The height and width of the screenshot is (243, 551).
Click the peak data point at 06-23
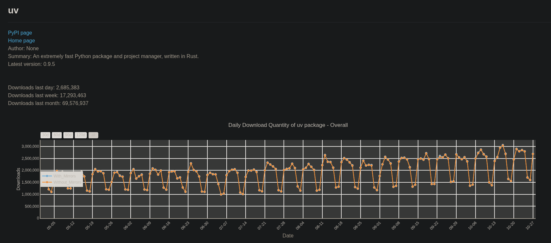[191, 163]
